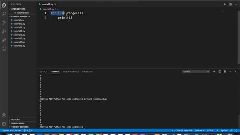Click line number 2 in the gutter

point(45,18)
